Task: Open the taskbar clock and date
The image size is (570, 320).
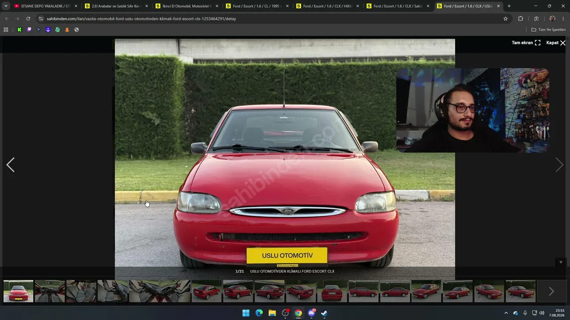Action: [x=557, y=313]
